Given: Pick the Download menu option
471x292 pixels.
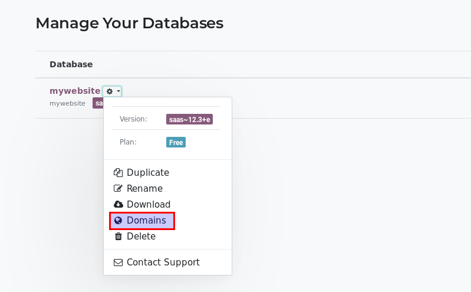Looking at the screenshot, I should tap(149, 205).
